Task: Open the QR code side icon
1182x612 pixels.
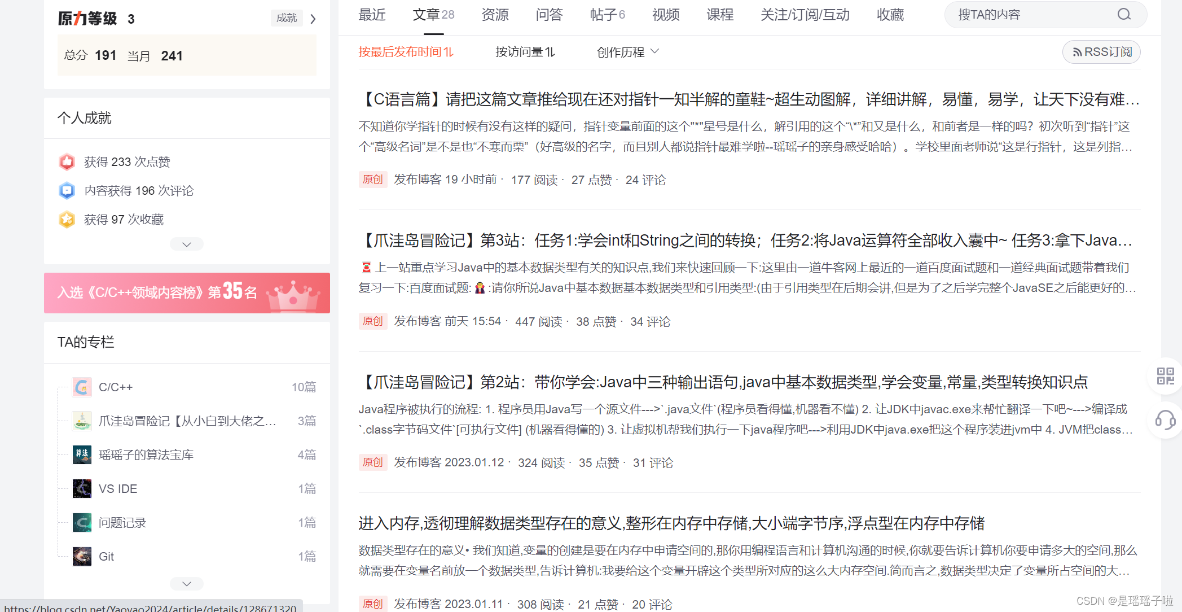Action: (x=1165, y=376)
